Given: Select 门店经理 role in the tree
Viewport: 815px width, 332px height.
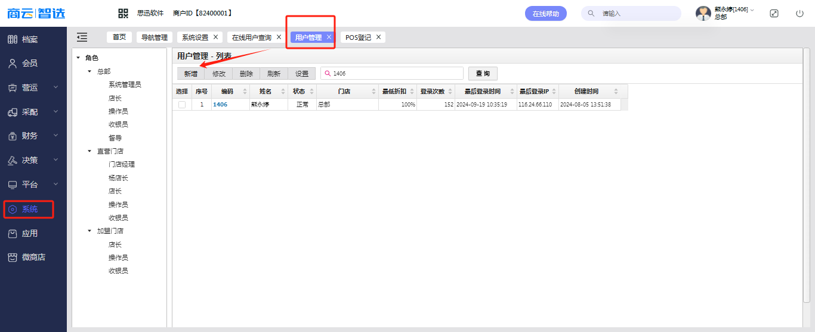Looking at the screenshot, I should coord(122,164).
